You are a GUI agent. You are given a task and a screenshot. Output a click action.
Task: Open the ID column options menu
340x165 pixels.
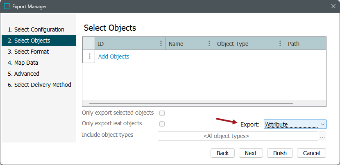[161, 44]
